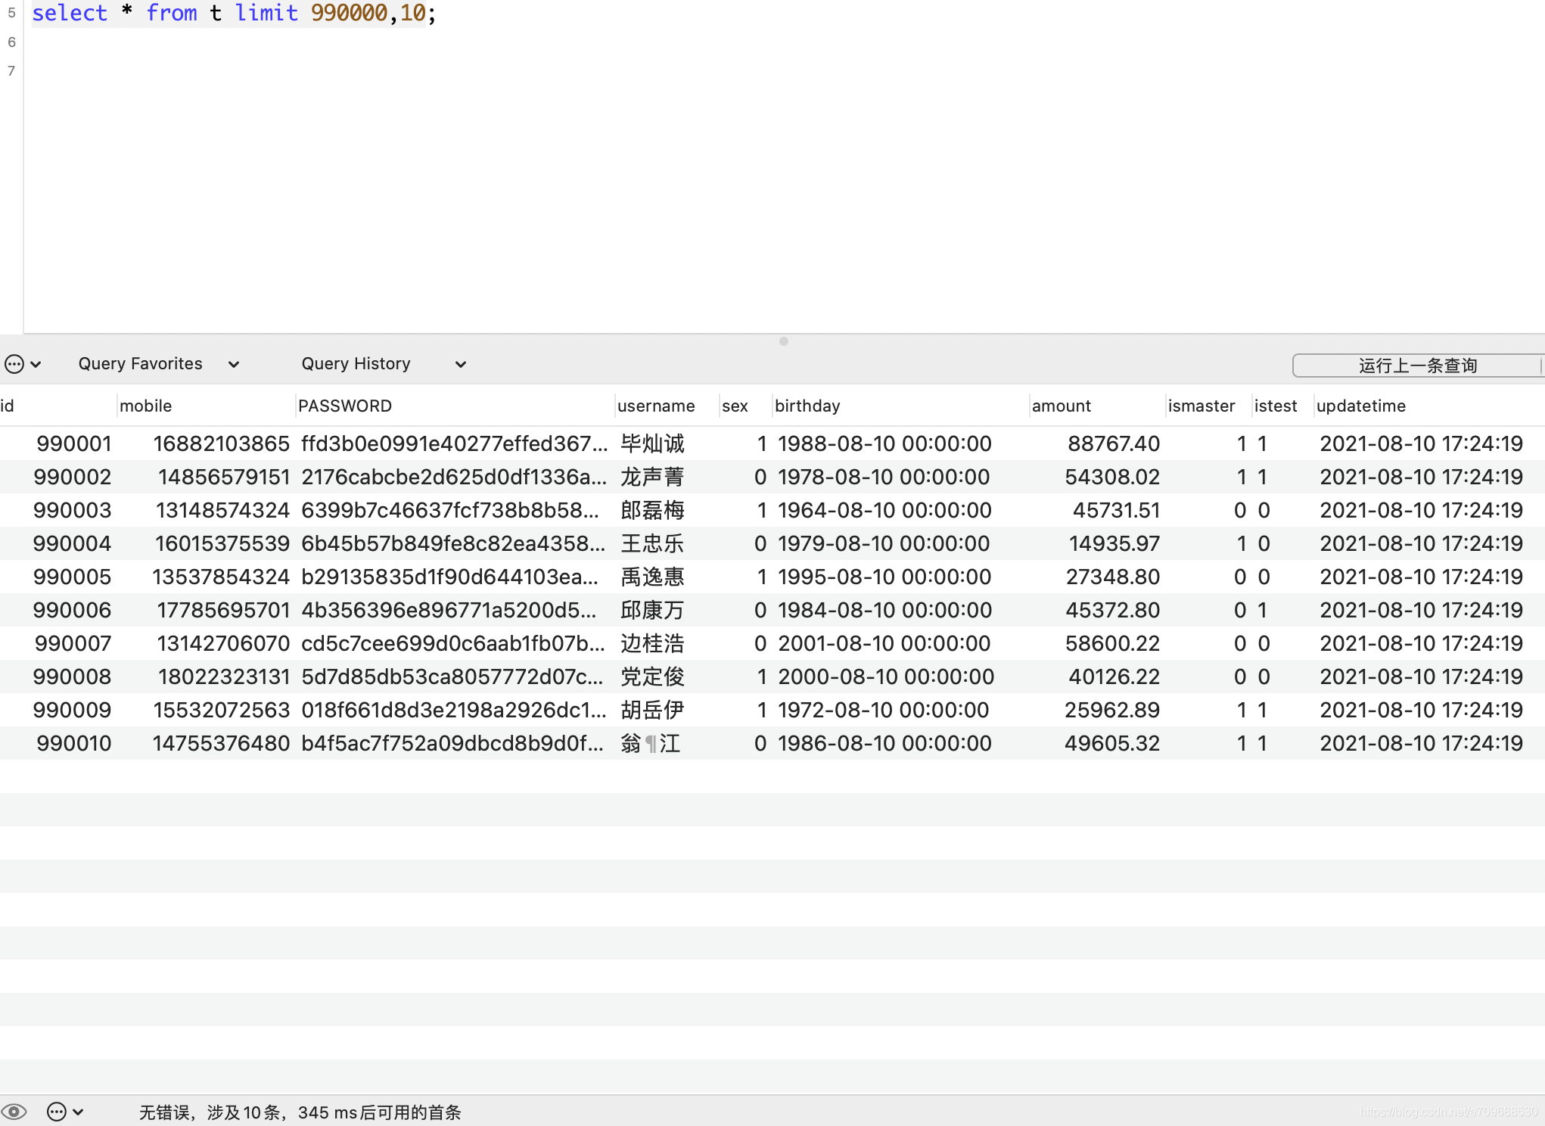This screenshot has width=1545, height=1126.
Task: Expand chevron next to bottom ellipsis icon
Action: [x=78, y=1112]
